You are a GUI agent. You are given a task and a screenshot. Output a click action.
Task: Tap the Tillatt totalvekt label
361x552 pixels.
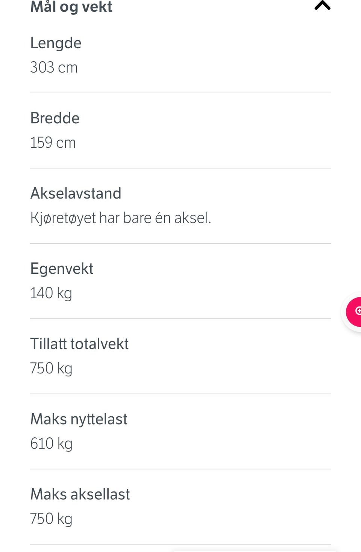tap(79, 344)
